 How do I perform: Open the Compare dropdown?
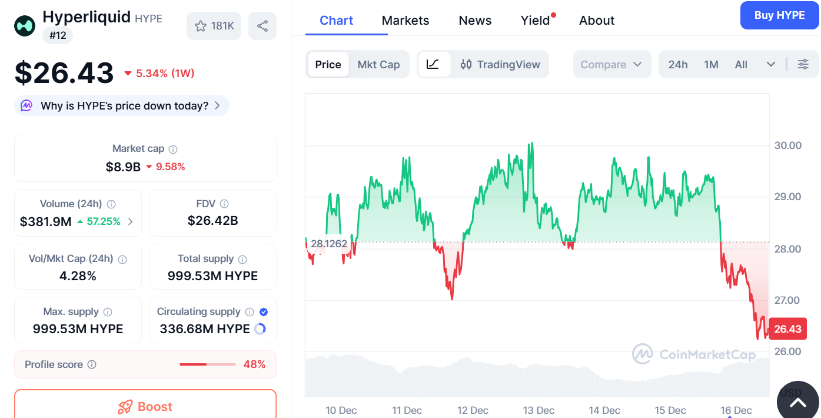pyautogui.click(x=611, y=64)
